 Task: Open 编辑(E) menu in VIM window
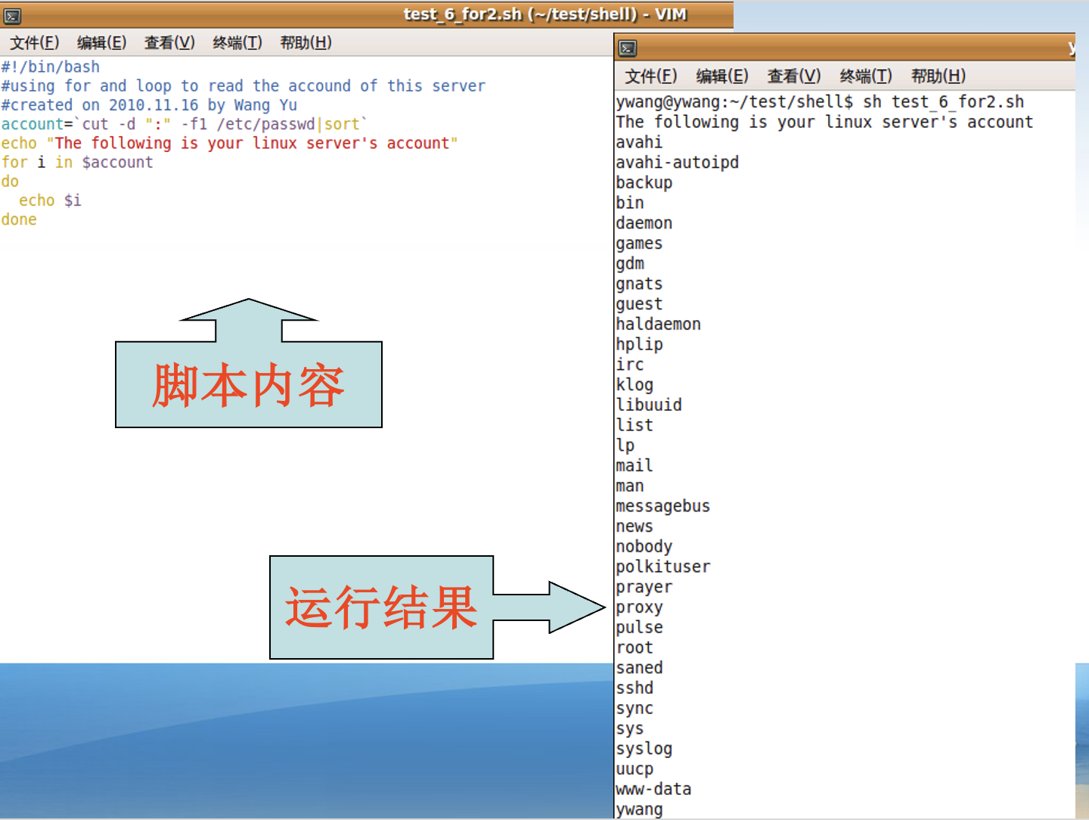pos(101,42)
